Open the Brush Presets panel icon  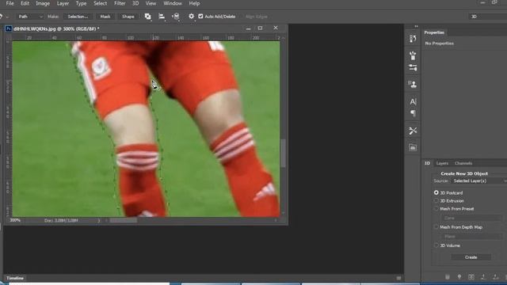(413, 55)
